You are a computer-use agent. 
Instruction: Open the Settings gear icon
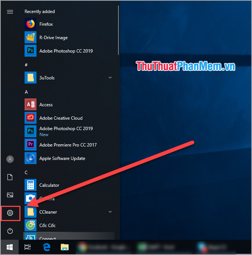(x=10, y=213)
